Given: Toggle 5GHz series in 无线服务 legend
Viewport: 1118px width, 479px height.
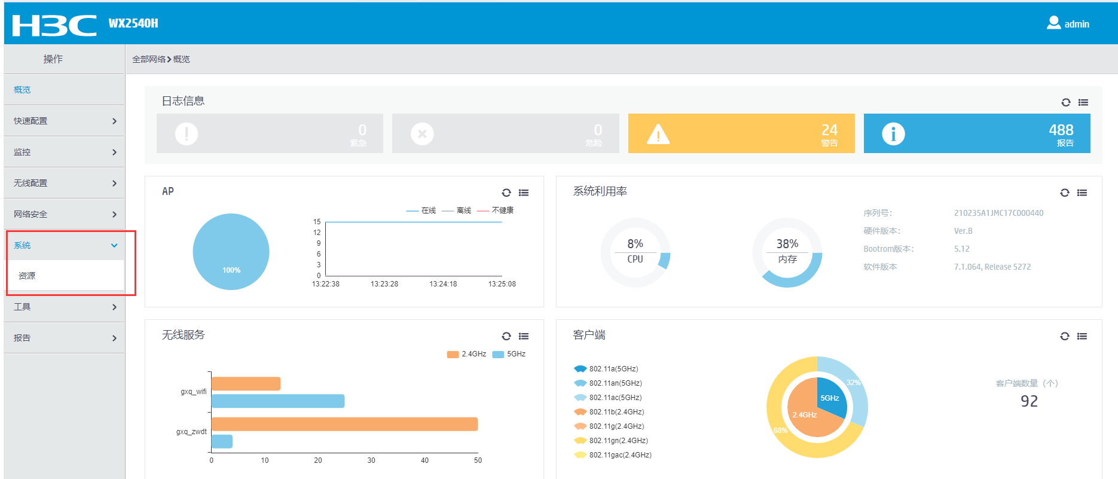Looking at the screenshot, I should (x=509, y=354).
